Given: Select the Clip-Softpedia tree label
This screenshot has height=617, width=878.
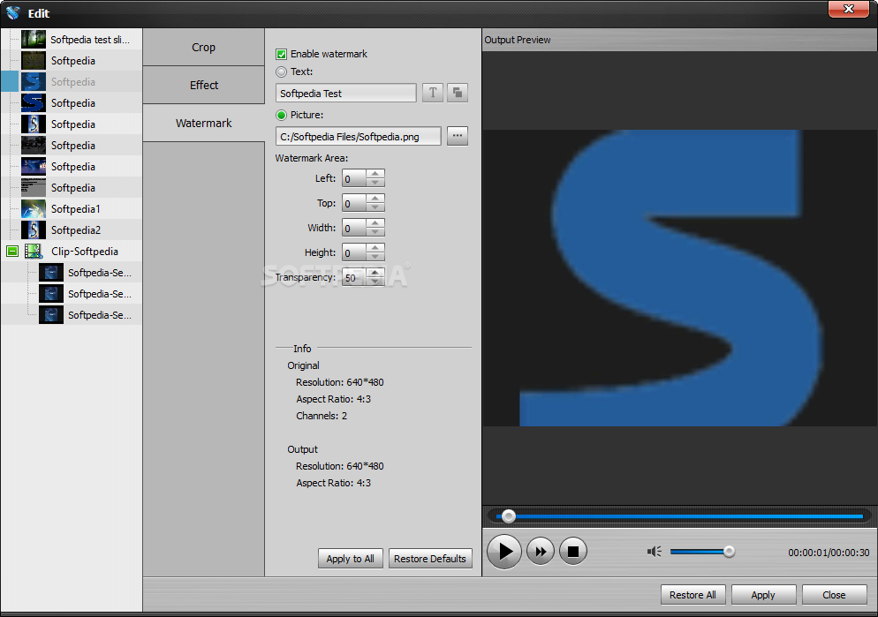Looking at the screenshot, I should [x=85, y=252].
